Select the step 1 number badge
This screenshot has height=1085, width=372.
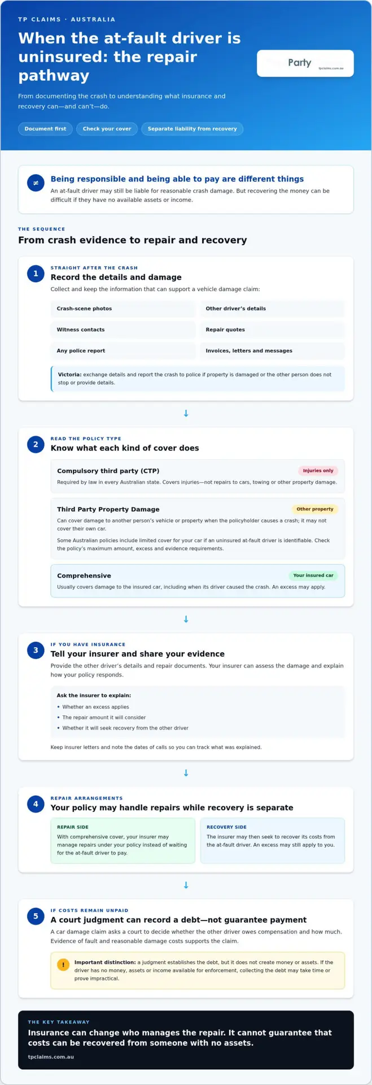tap(36, 274)
